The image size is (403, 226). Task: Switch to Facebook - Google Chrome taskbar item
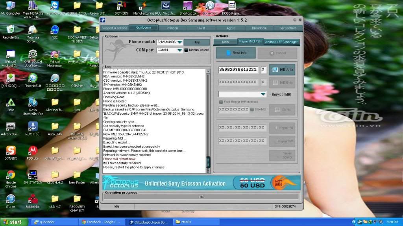(101, 222)
